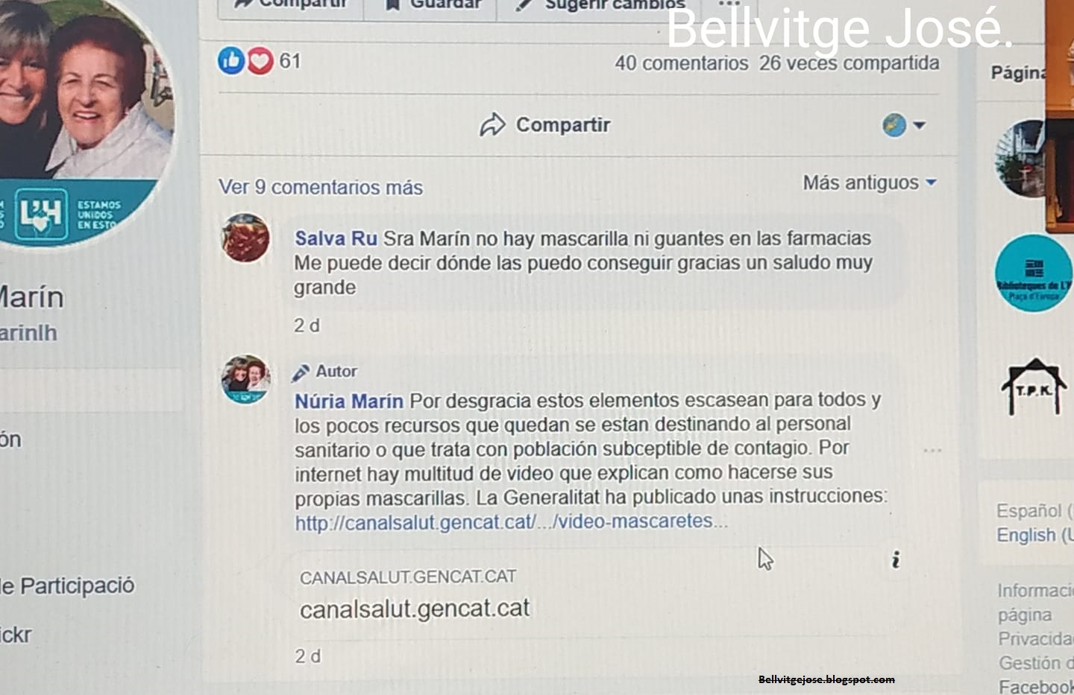The height and width of the screenshot is (695, 1074).
Task: Open the Biblioteques de L'H page icon
Action: (1034, 273)
